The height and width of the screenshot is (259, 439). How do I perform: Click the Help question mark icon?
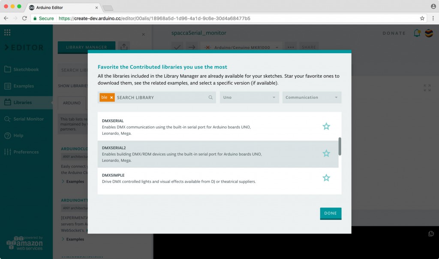click(8, 136)
